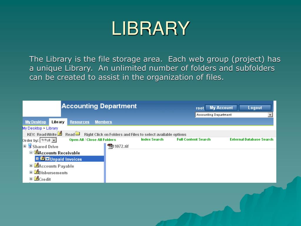
Task: Select Accounts Receivable folder label
Action: pyautogui.click(x=59, y=153)
